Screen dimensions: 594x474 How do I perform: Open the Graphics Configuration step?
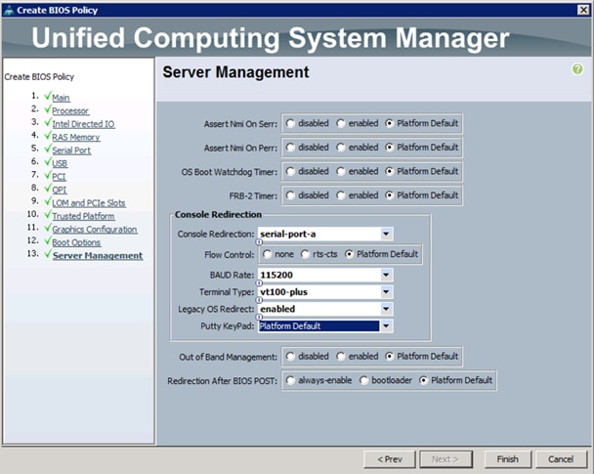95,230
